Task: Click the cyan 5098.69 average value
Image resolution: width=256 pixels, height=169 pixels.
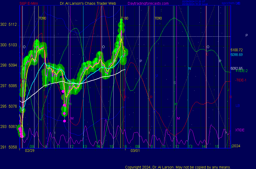Action: 236,55
